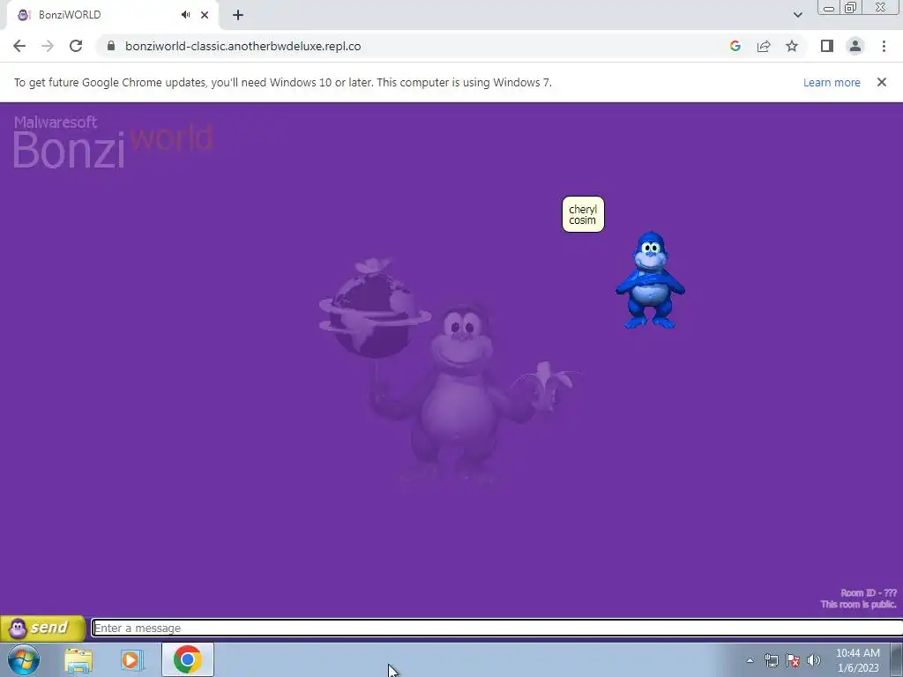The width and height of the screenshot is (903, 677).
Task: Open Chrome's three-dot menu
Action: 884,46
